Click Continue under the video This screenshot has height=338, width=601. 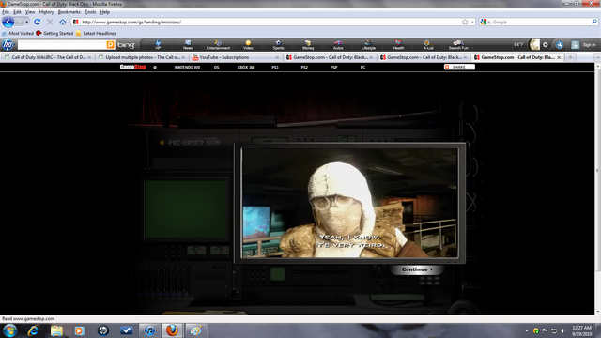(417, 269)
